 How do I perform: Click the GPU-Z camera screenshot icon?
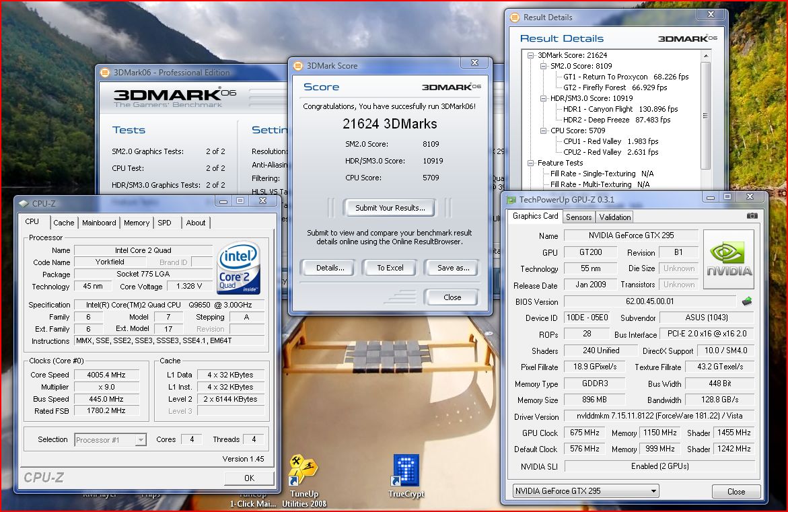752,216
